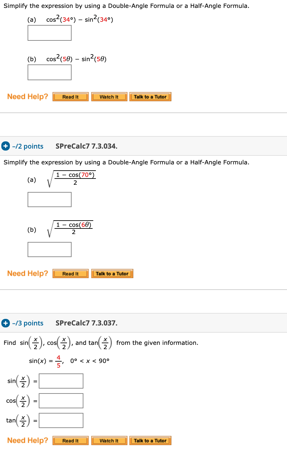Click the SPreCalc7 7.3.034 heading

point(86,146)
